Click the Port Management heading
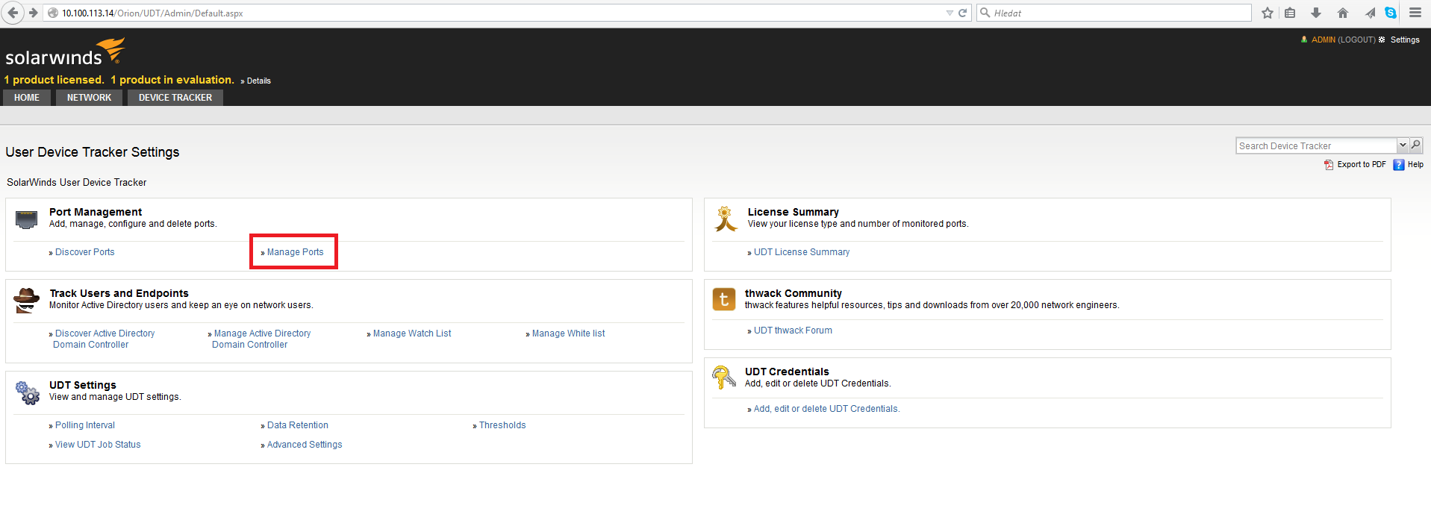The image size is (1431, 523). click(96, 212)
